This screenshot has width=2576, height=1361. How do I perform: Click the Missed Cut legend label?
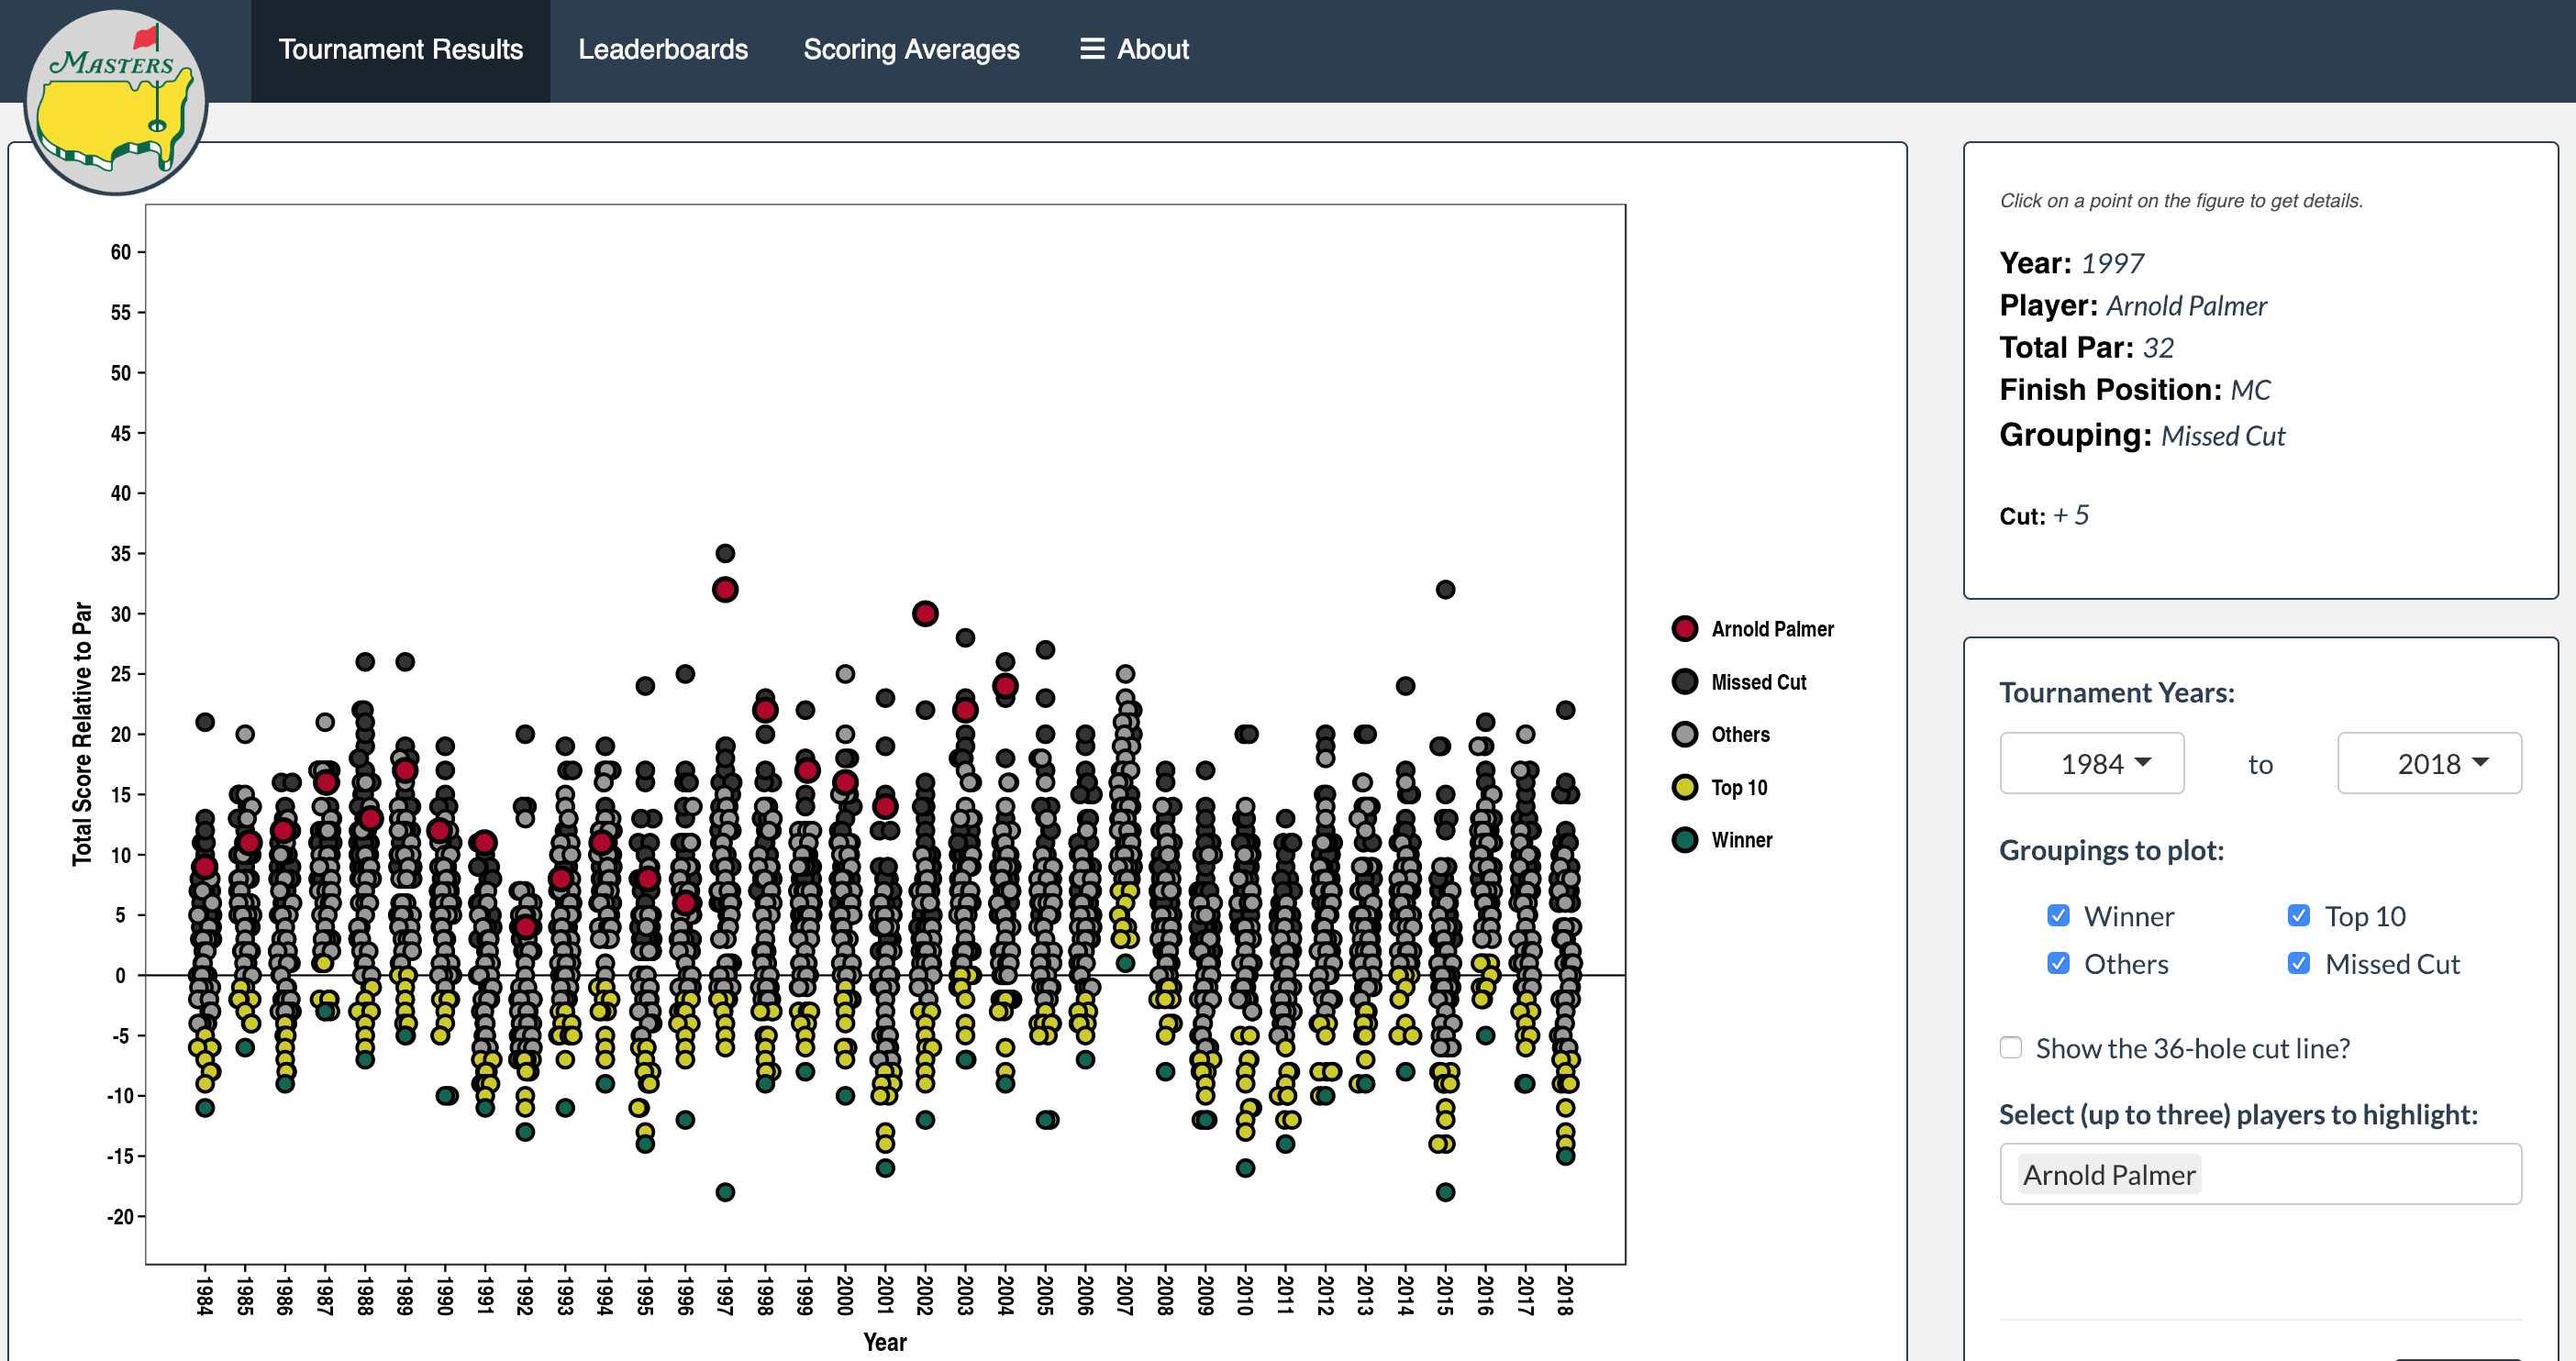click(x=1758, y=682)
